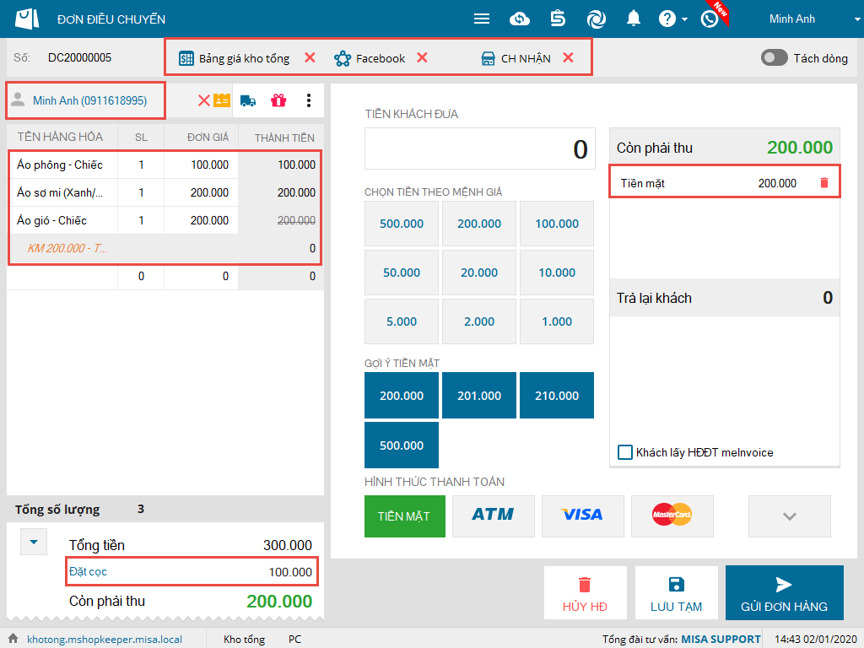The height and width of the screenshot is (648, 864).
Task: Pick the suggested cash 201.000 button
Action: click(479, 396)
